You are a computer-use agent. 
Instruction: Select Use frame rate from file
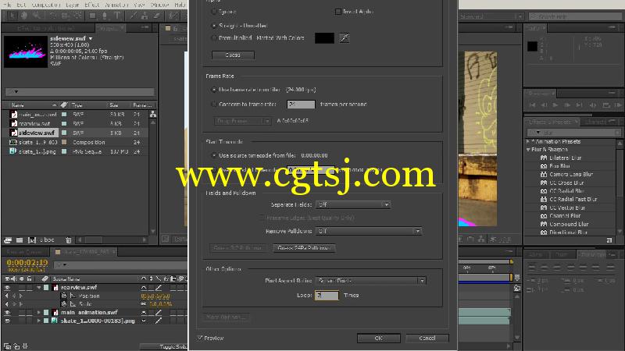click(x=214, y=90)
